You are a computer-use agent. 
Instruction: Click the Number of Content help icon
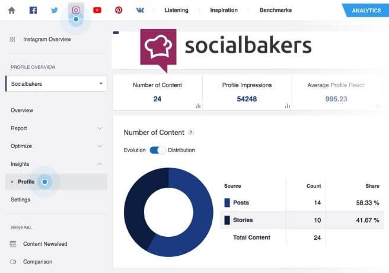tap(191, 133)
